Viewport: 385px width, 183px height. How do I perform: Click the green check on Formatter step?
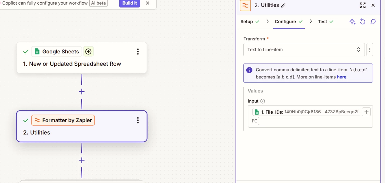[x=26, y=120]
